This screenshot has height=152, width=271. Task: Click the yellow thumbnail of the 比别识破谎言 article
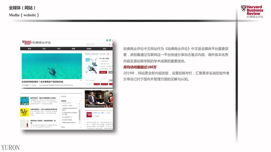coord(24,112)
